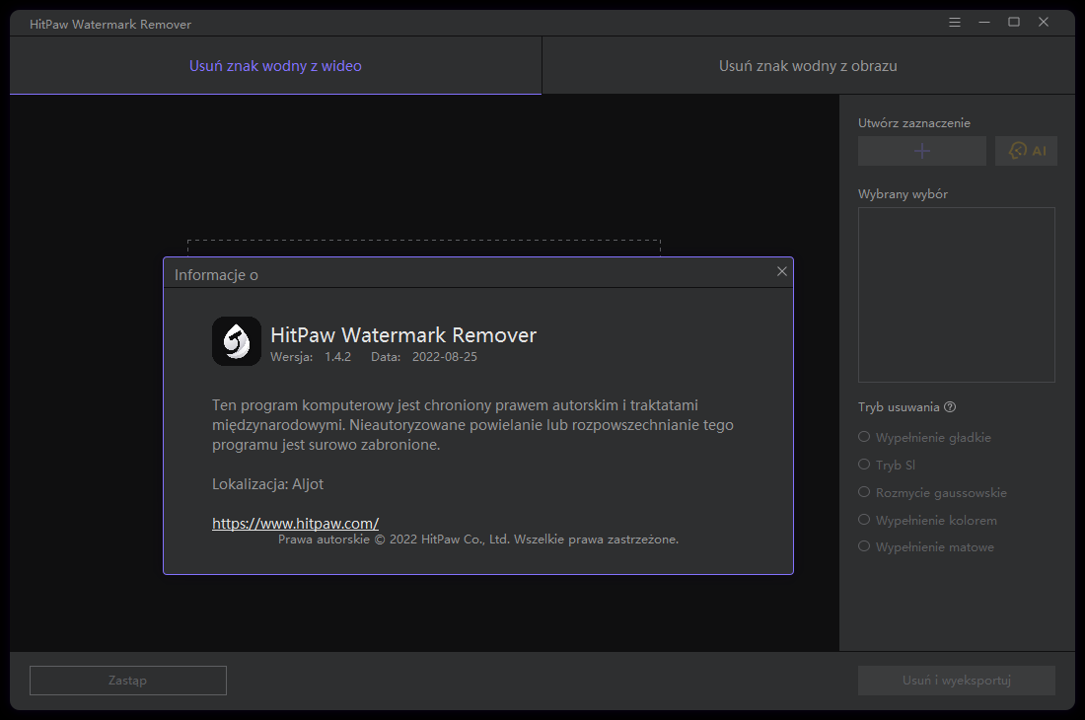Close the Informacje o dialog
The height and width of the screenshot is (720, 1085).
pos(782,271)
